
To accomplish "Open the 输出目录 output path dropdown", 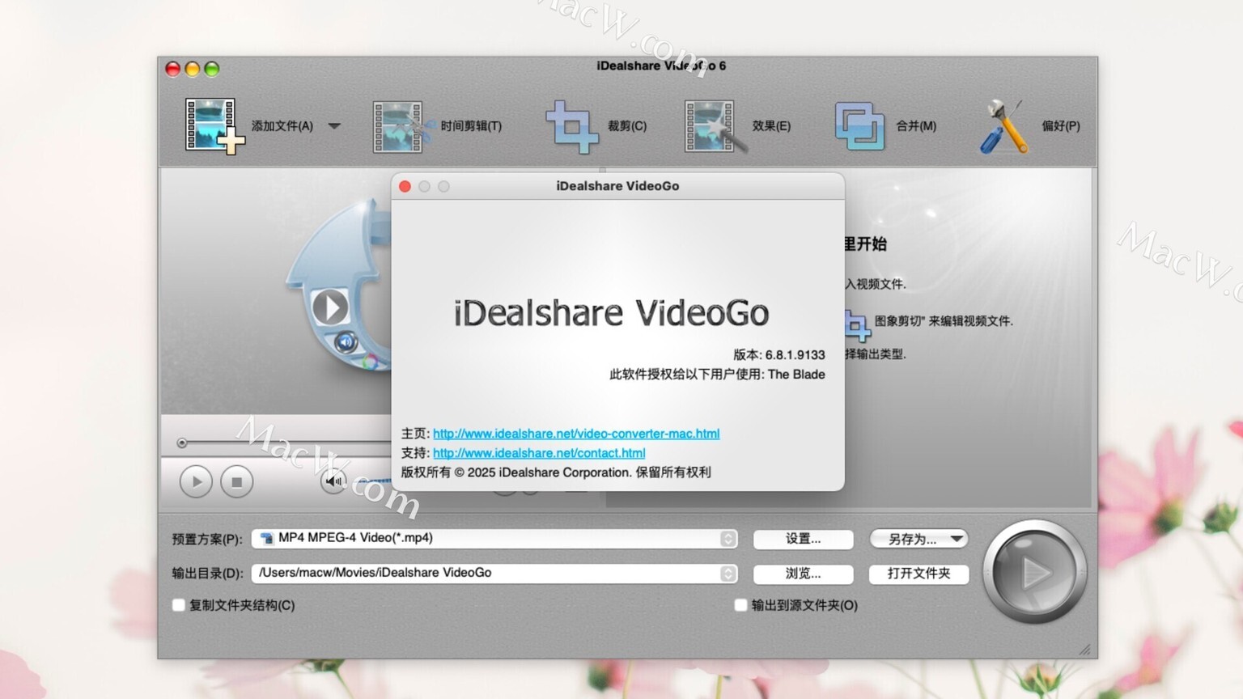I will tap(494, 574).
